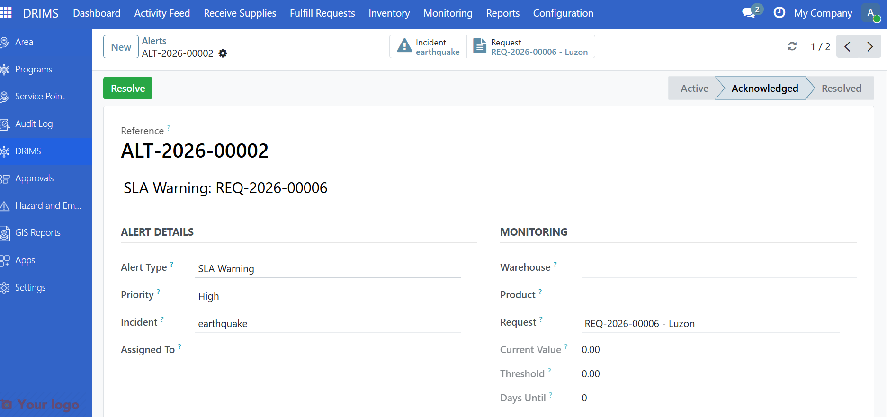Open Priority dropdown showing High
Image resolution: width=887 pixels, height=417 pixels.
pos(336,296)
